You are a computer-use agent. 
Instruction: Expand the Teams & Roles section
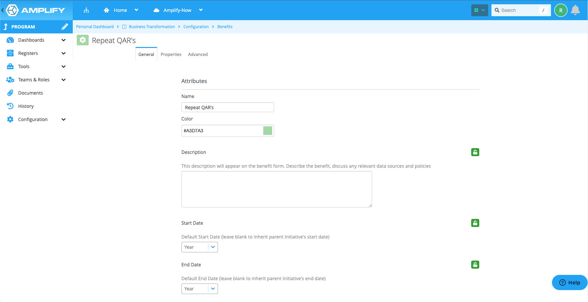point(33,79)
